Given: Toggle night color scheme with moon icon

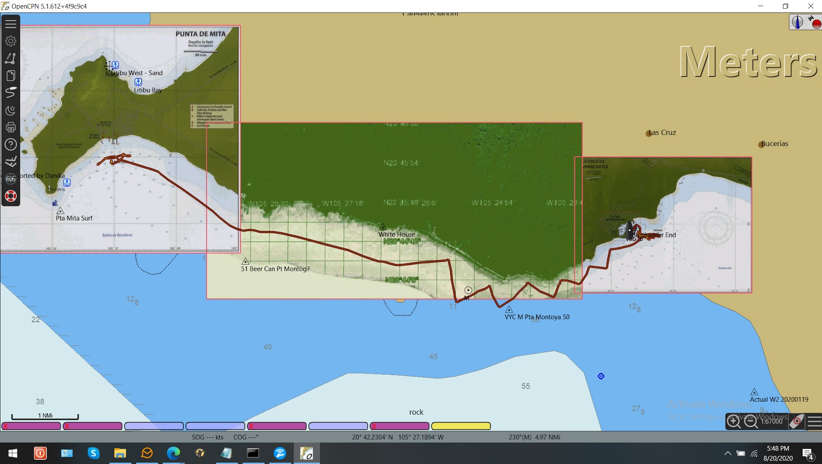Looking at the screenshot, I should click(10, 110).
